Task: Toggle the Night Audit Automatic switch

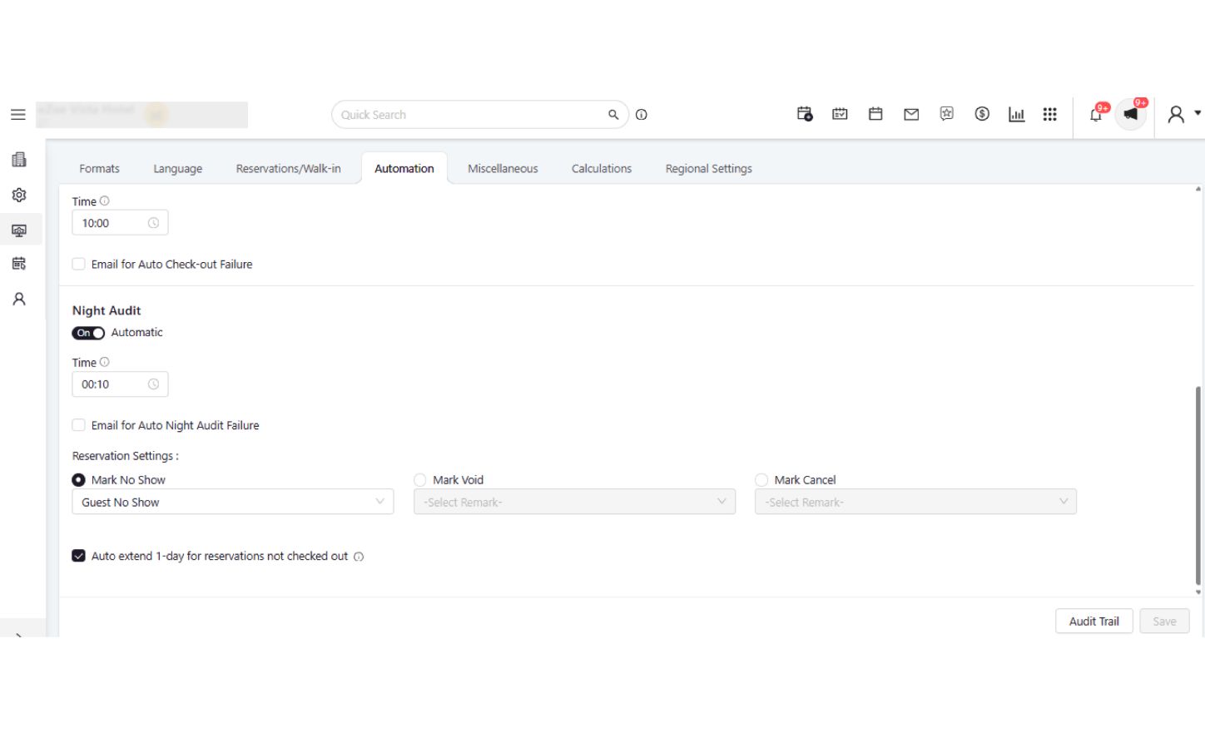Action: (88, 333)
